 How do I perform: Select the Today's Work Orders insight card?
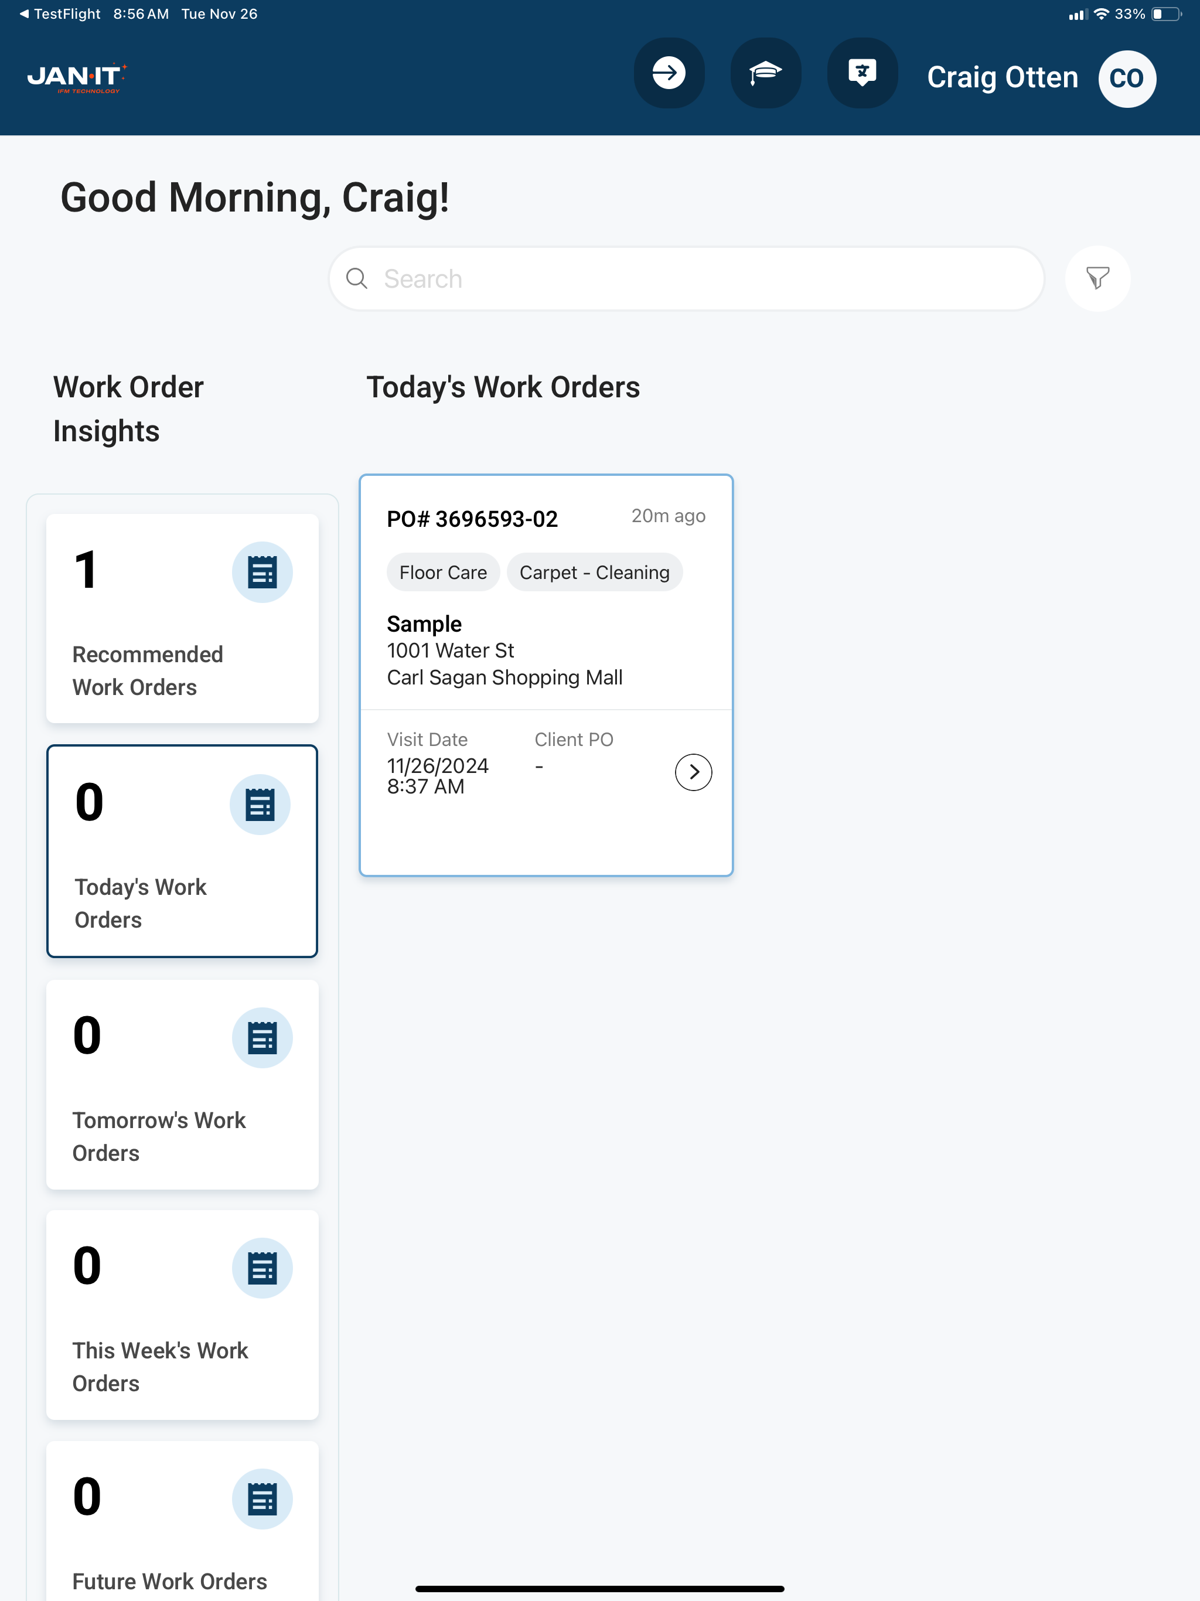[182, 851]
